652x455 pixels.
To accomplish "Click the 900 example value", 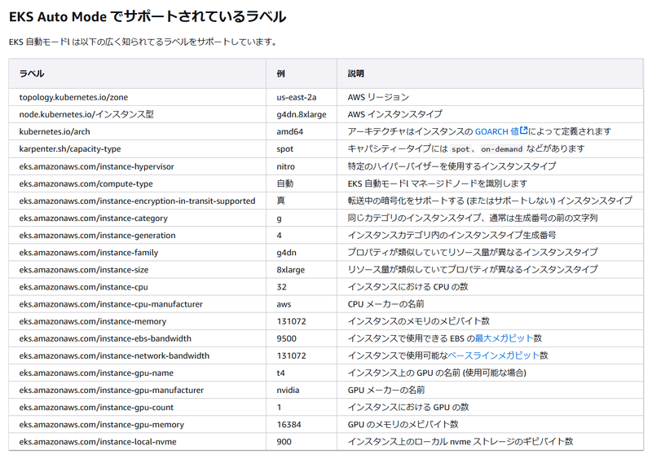I will 284,442.
